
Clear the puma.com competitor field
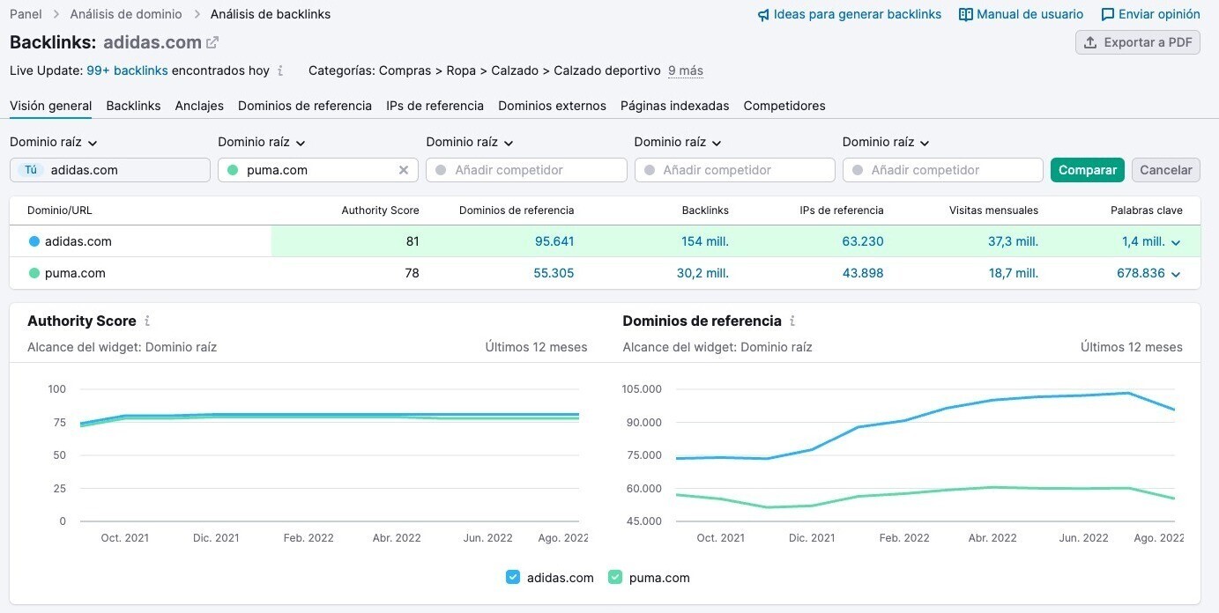[x=404, y=170]
